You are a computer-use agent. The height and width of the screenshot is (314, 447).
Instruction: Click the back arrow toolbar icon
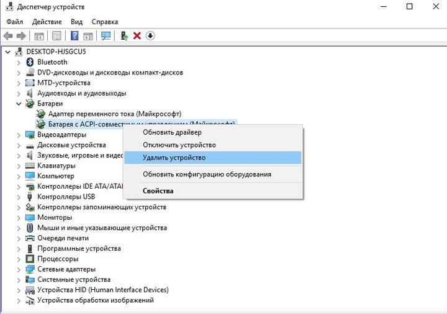point(8,36)
